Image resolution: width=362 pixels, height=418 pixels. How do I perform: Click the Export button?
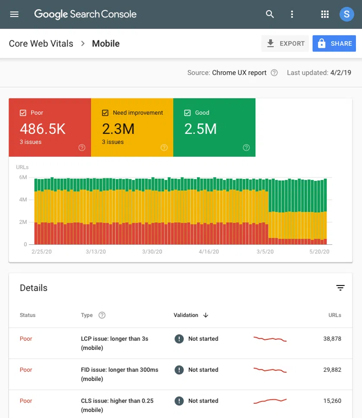pyautogui.click(x=285, y=43)
